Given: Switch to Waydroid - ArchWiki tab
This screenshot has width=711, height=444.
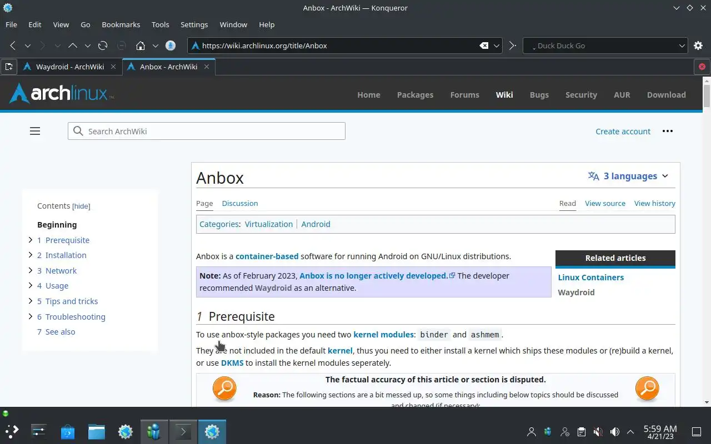Looking at the screenshot, I should [x=70, y=67].
